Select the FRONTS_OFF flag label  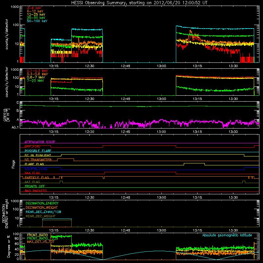tap(35, 186)
